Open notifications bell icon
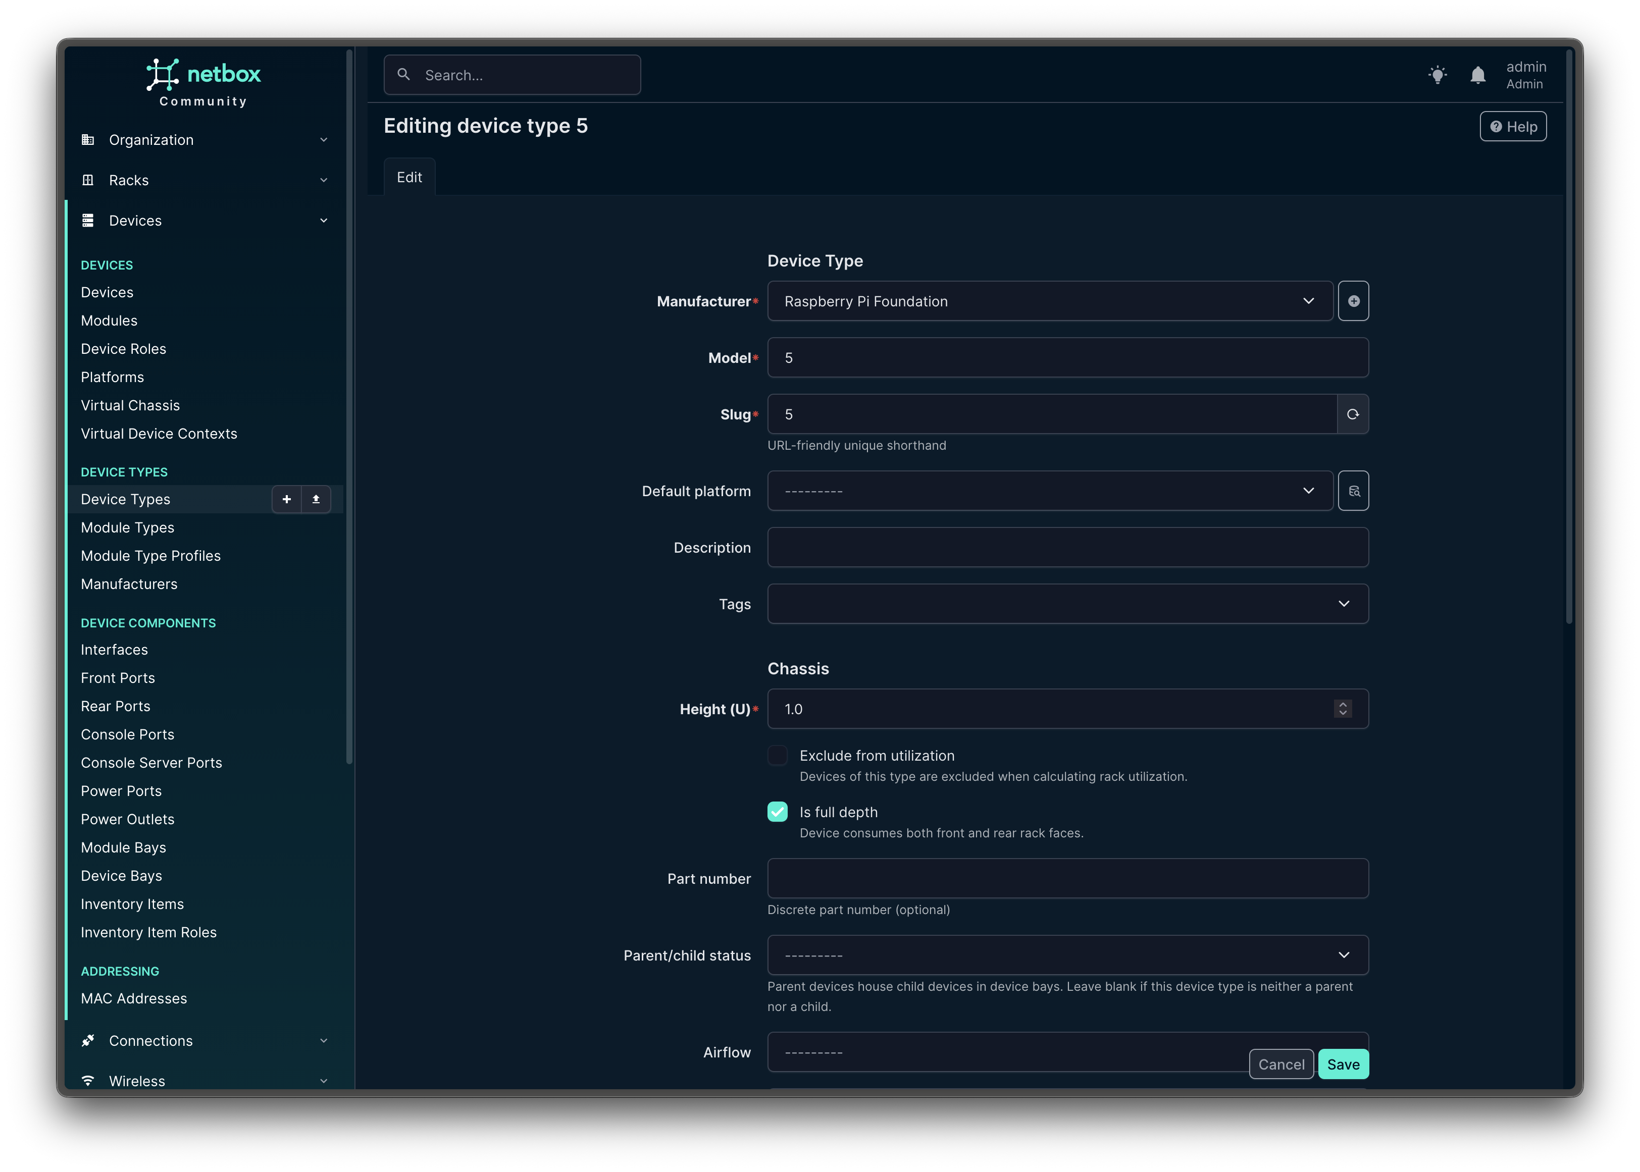The image size is (1640, 1172). tap(1477, 75)
